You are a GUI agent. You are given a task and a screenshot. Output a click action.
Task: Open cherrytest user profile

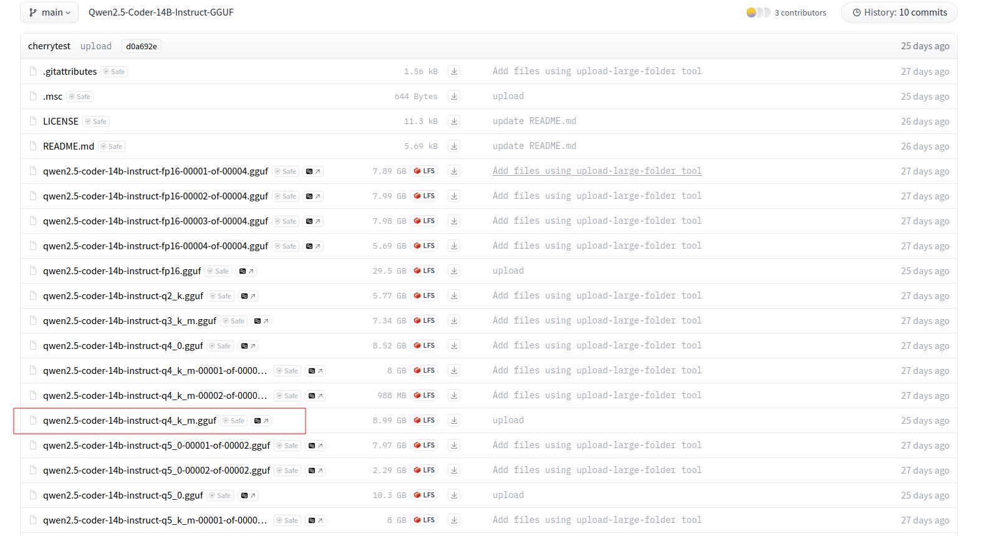49,46
